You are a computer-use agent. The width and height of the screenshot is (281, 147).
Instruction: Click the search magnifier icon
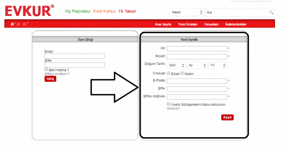point(271,12)
